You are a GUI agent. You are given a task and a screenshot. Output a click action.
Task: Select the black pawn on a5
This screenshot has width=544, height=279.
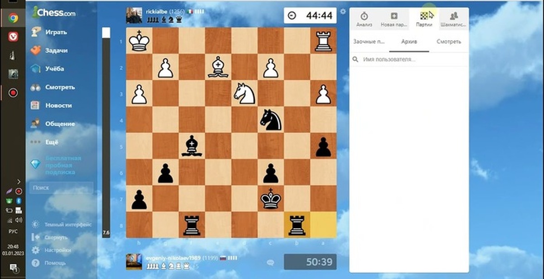click(x=323, y=147)
